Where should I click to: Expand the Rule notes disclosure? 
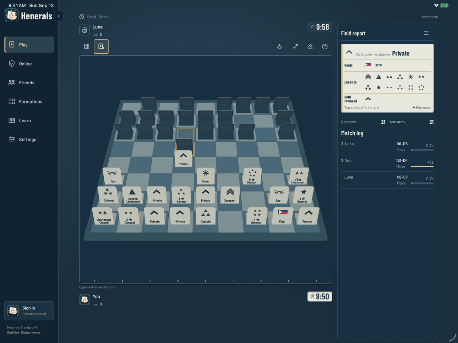pyautogui.click(x=422, y=107)
